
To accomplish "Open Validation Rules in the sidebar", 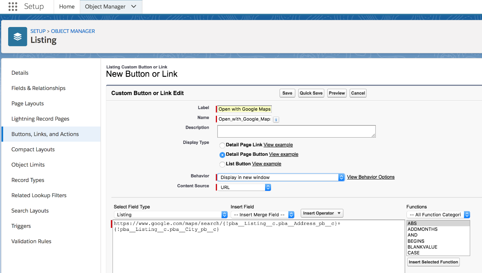I will pos(31,241).
